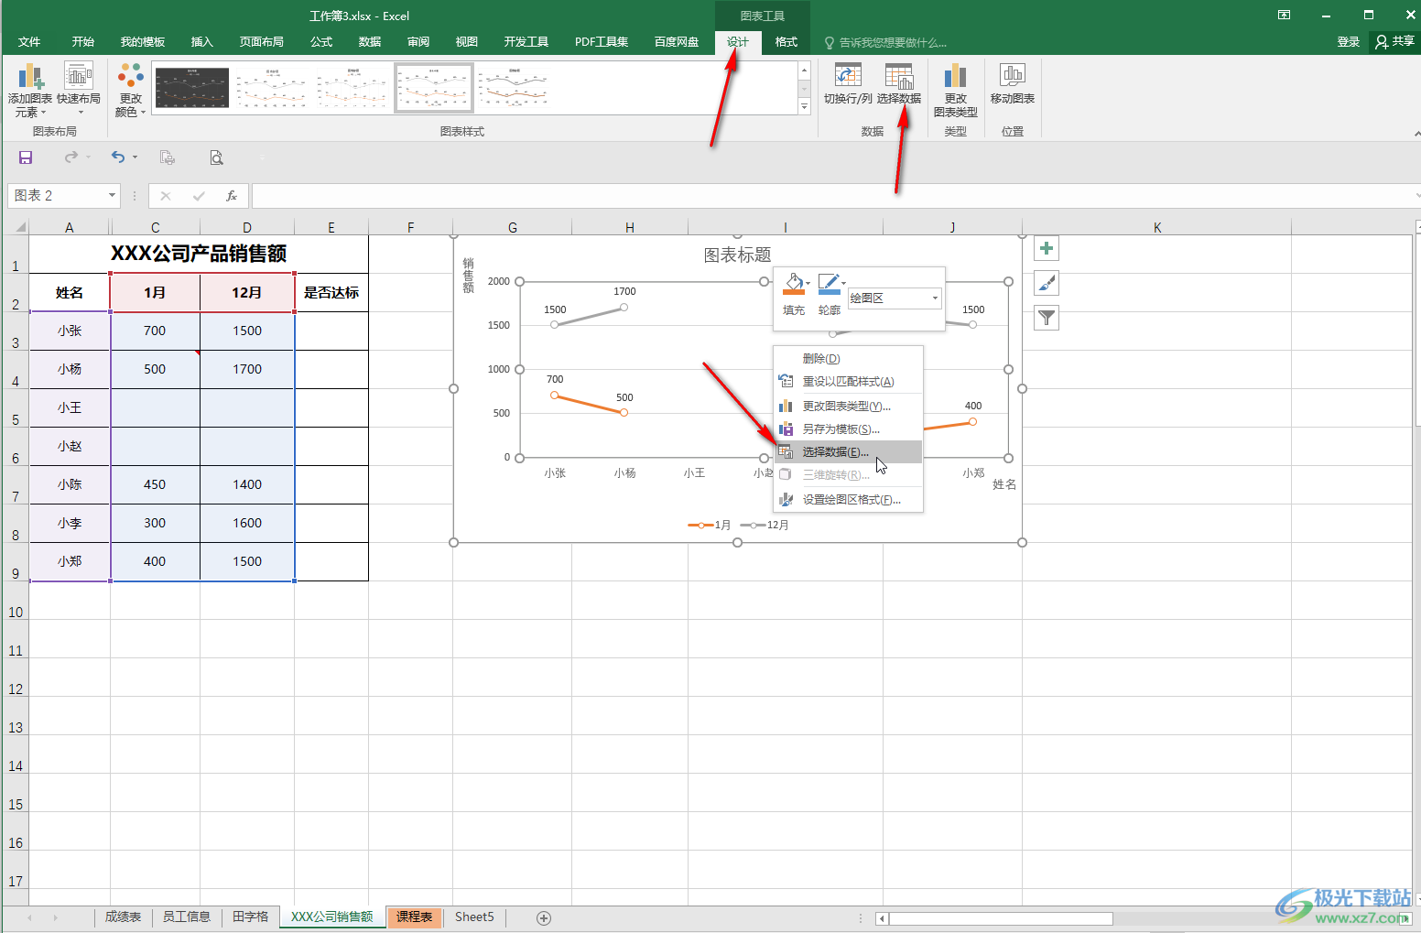Click the chart styles gallery up arrow
This screenshot has height=933, width=1421.
(x=805, y=71)
